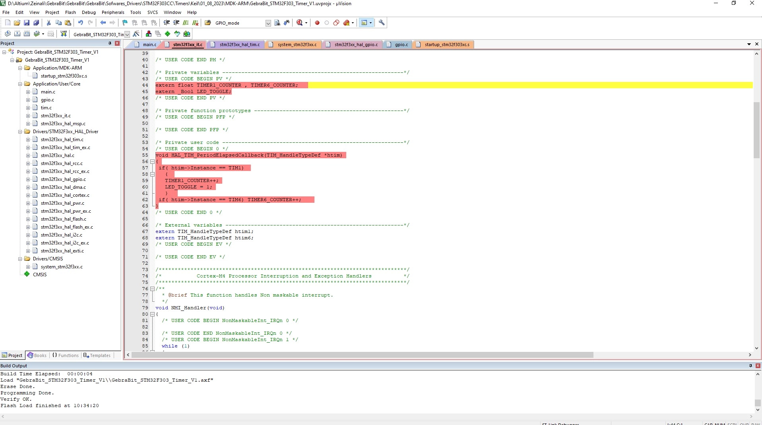Open the Flash menu
The height and width of the screenshot is (425, 762).
(x=70, y=12)
